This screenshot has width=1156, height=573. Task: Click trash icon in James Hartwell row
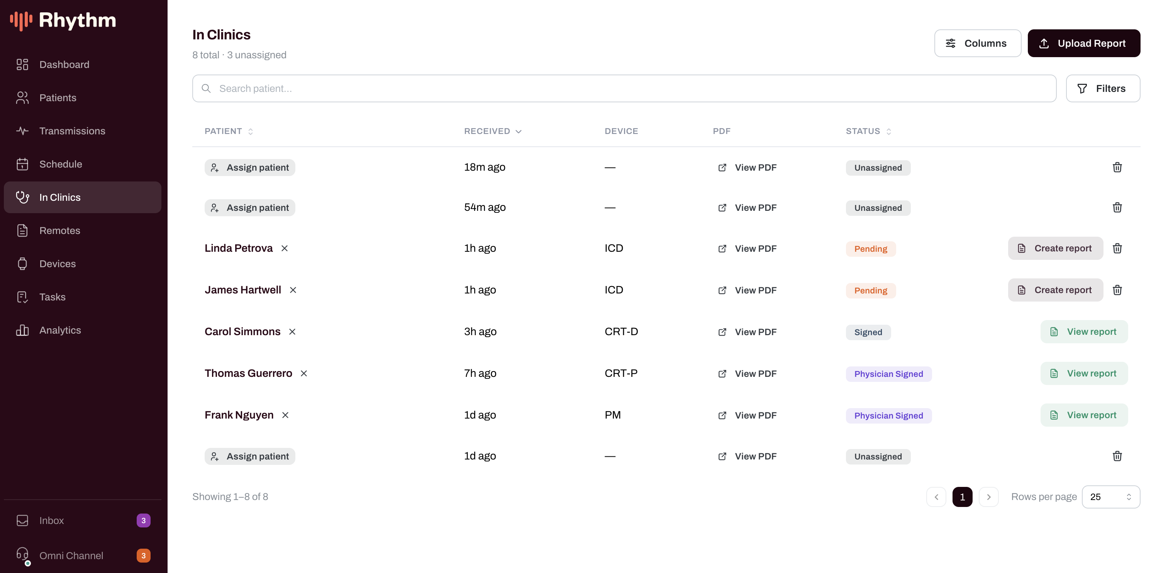pyautogui.click(x=1117, y=290)
